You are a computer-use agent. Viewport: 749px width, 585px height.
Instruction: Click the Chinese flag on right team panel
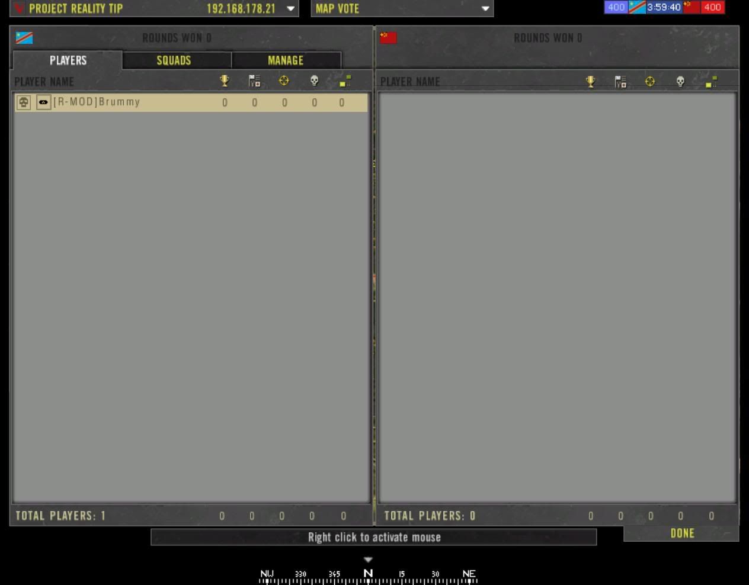[388, 38]
